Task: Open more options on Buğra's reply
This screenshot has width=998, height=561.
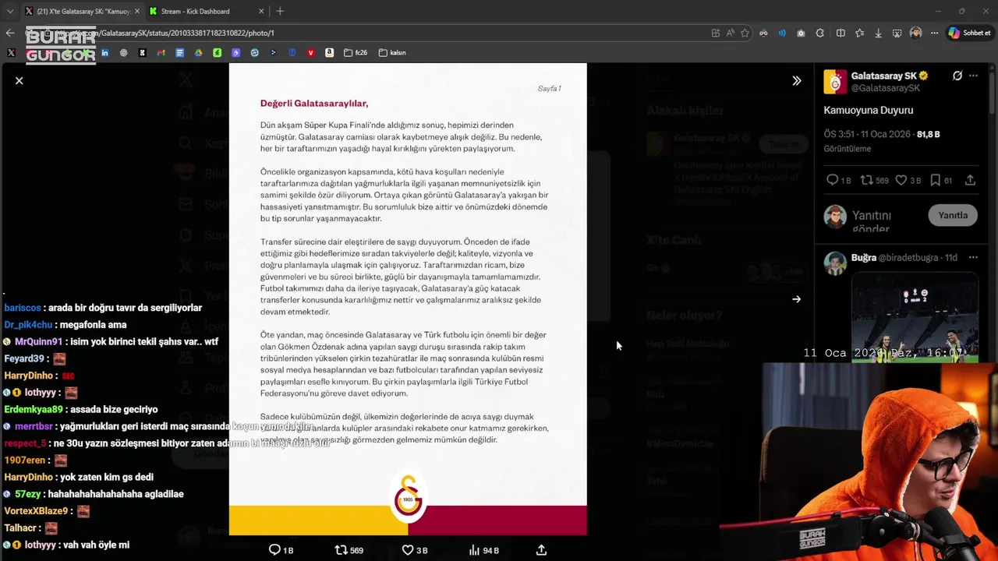Action: tap(973, 257)
